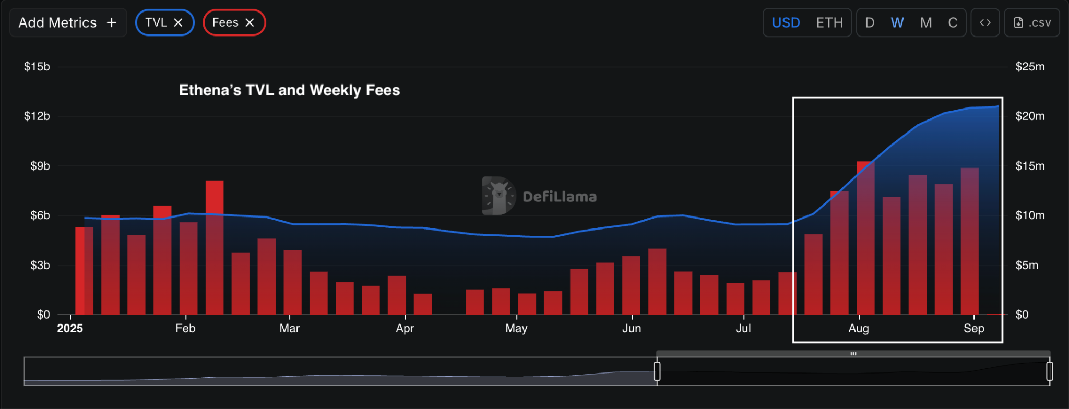The height and width of the screenshot is (409, 1069).
Task: Click the range selector's top grip bar
Action: point(853,354)
